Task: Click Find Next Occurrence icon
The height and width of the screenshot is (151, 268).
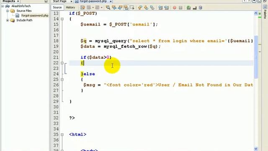Action: 120,8
